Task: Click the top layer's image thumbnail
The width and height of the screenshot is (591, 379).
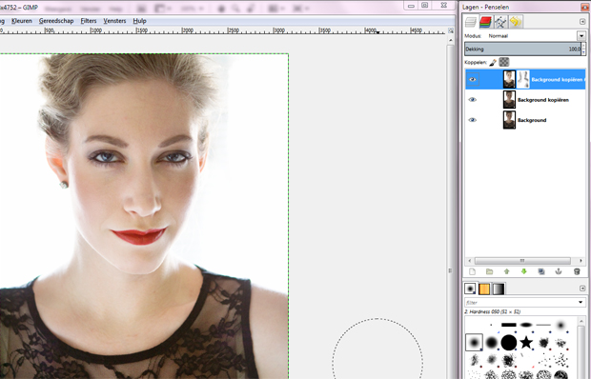Action: click(x=509, y=79)
